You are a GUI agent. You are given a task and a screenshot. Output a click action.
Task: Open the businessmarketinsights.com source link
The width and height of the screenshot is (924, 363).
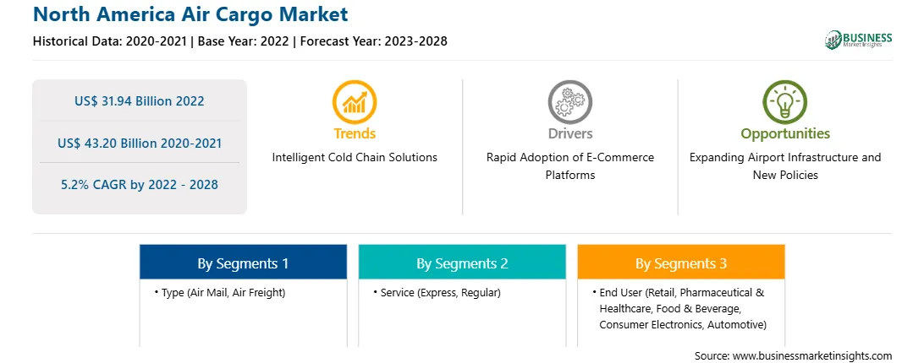coord(812,355)
